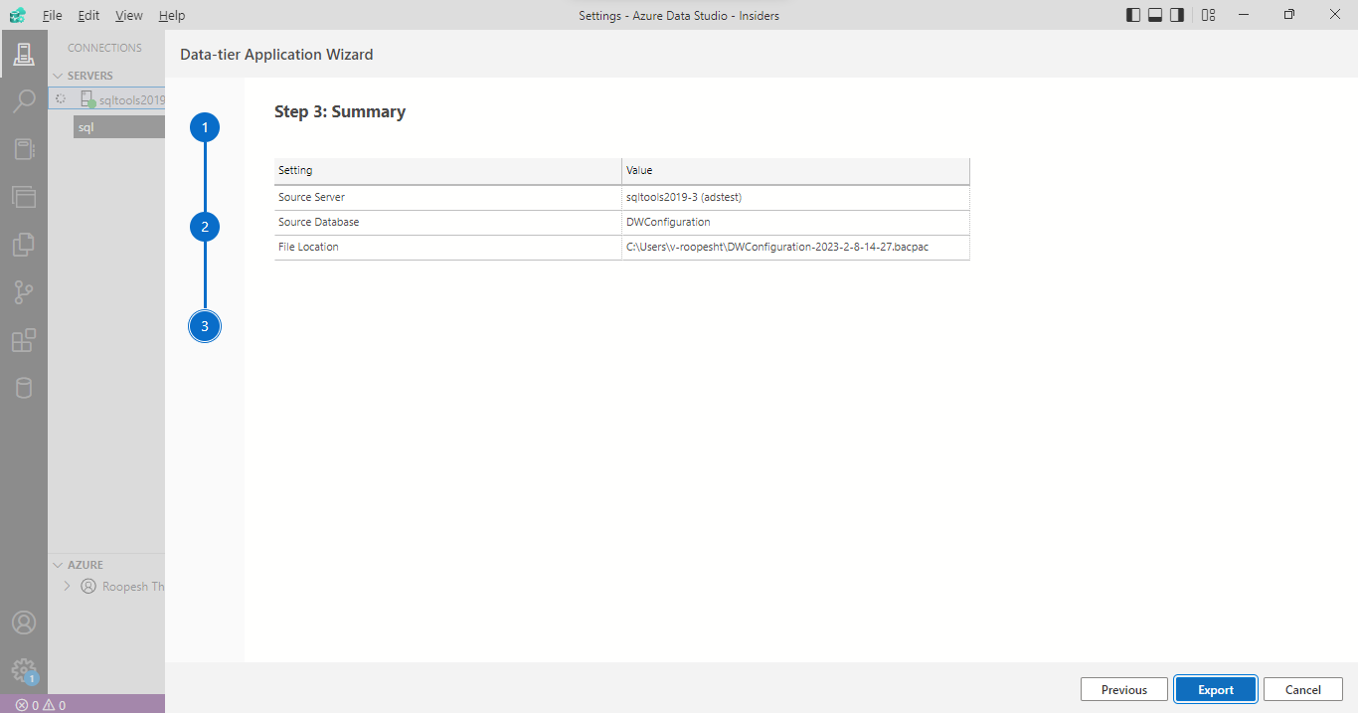The width and height of the screenshot is (1358, 713).
Task: Open the Database Projects view
Action: [24, 387]
